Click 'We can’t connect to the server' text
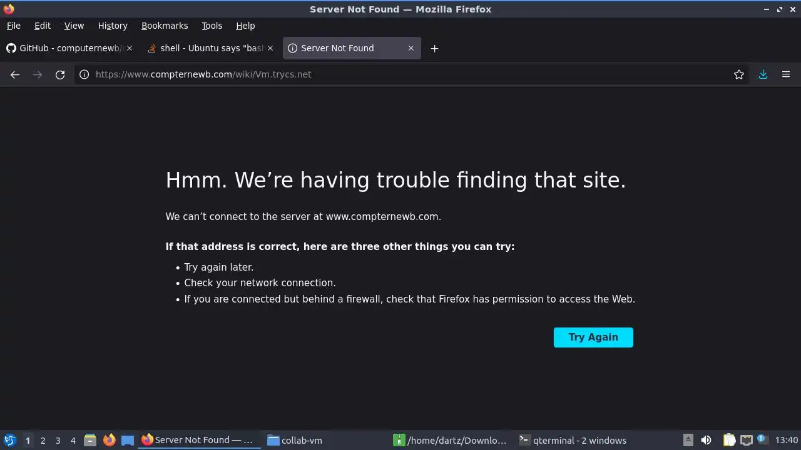Image resolution: width=801 pixels, height=450 pixels. (x=303, y=216)
